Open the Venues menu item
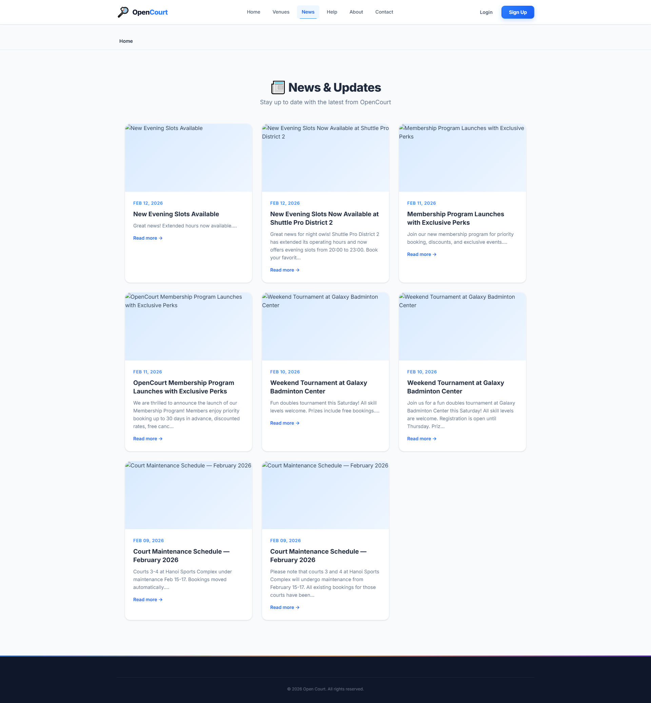The image size is (651, 703). click(x=280, y=12)
